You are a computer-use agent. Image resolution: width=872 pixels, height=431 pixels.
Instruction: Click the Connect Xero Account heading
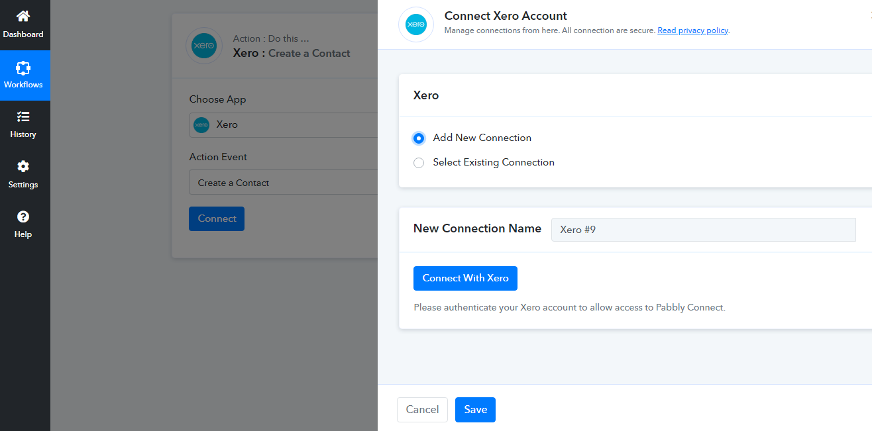pyautogui.click(x=506, y=16)
